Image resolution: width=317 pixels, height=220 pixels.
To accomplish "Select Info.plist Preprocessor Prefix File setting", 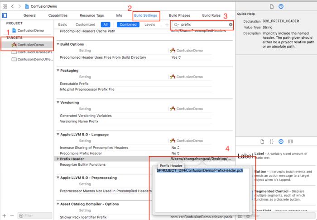I will click(87, 89).
